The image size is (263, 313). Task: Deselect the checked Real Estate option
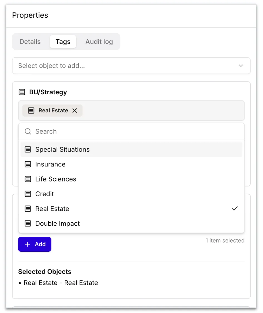(x=131, y=209)
